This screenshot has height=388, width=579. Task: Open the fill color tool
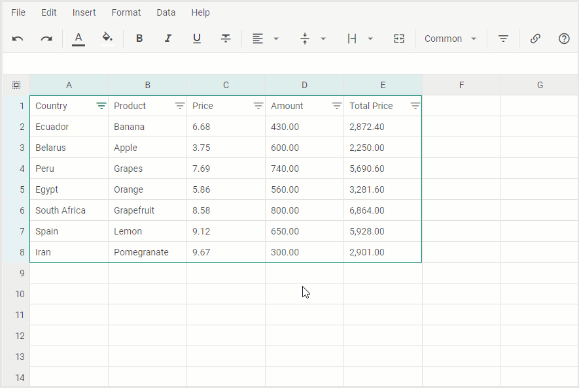107,39
